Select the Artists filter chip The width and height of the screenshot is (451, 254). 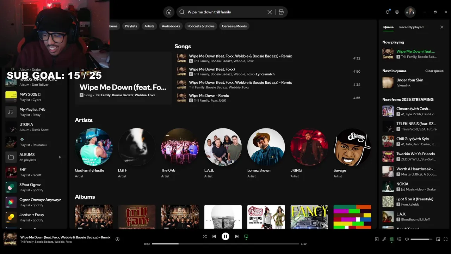pos(149,26)
